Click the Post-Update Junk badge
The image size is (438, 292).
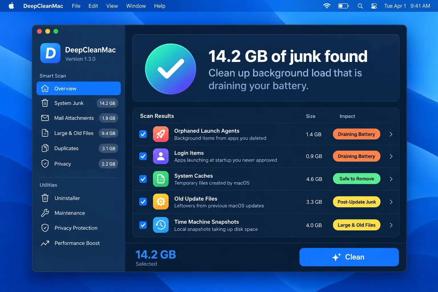[356, 202]
